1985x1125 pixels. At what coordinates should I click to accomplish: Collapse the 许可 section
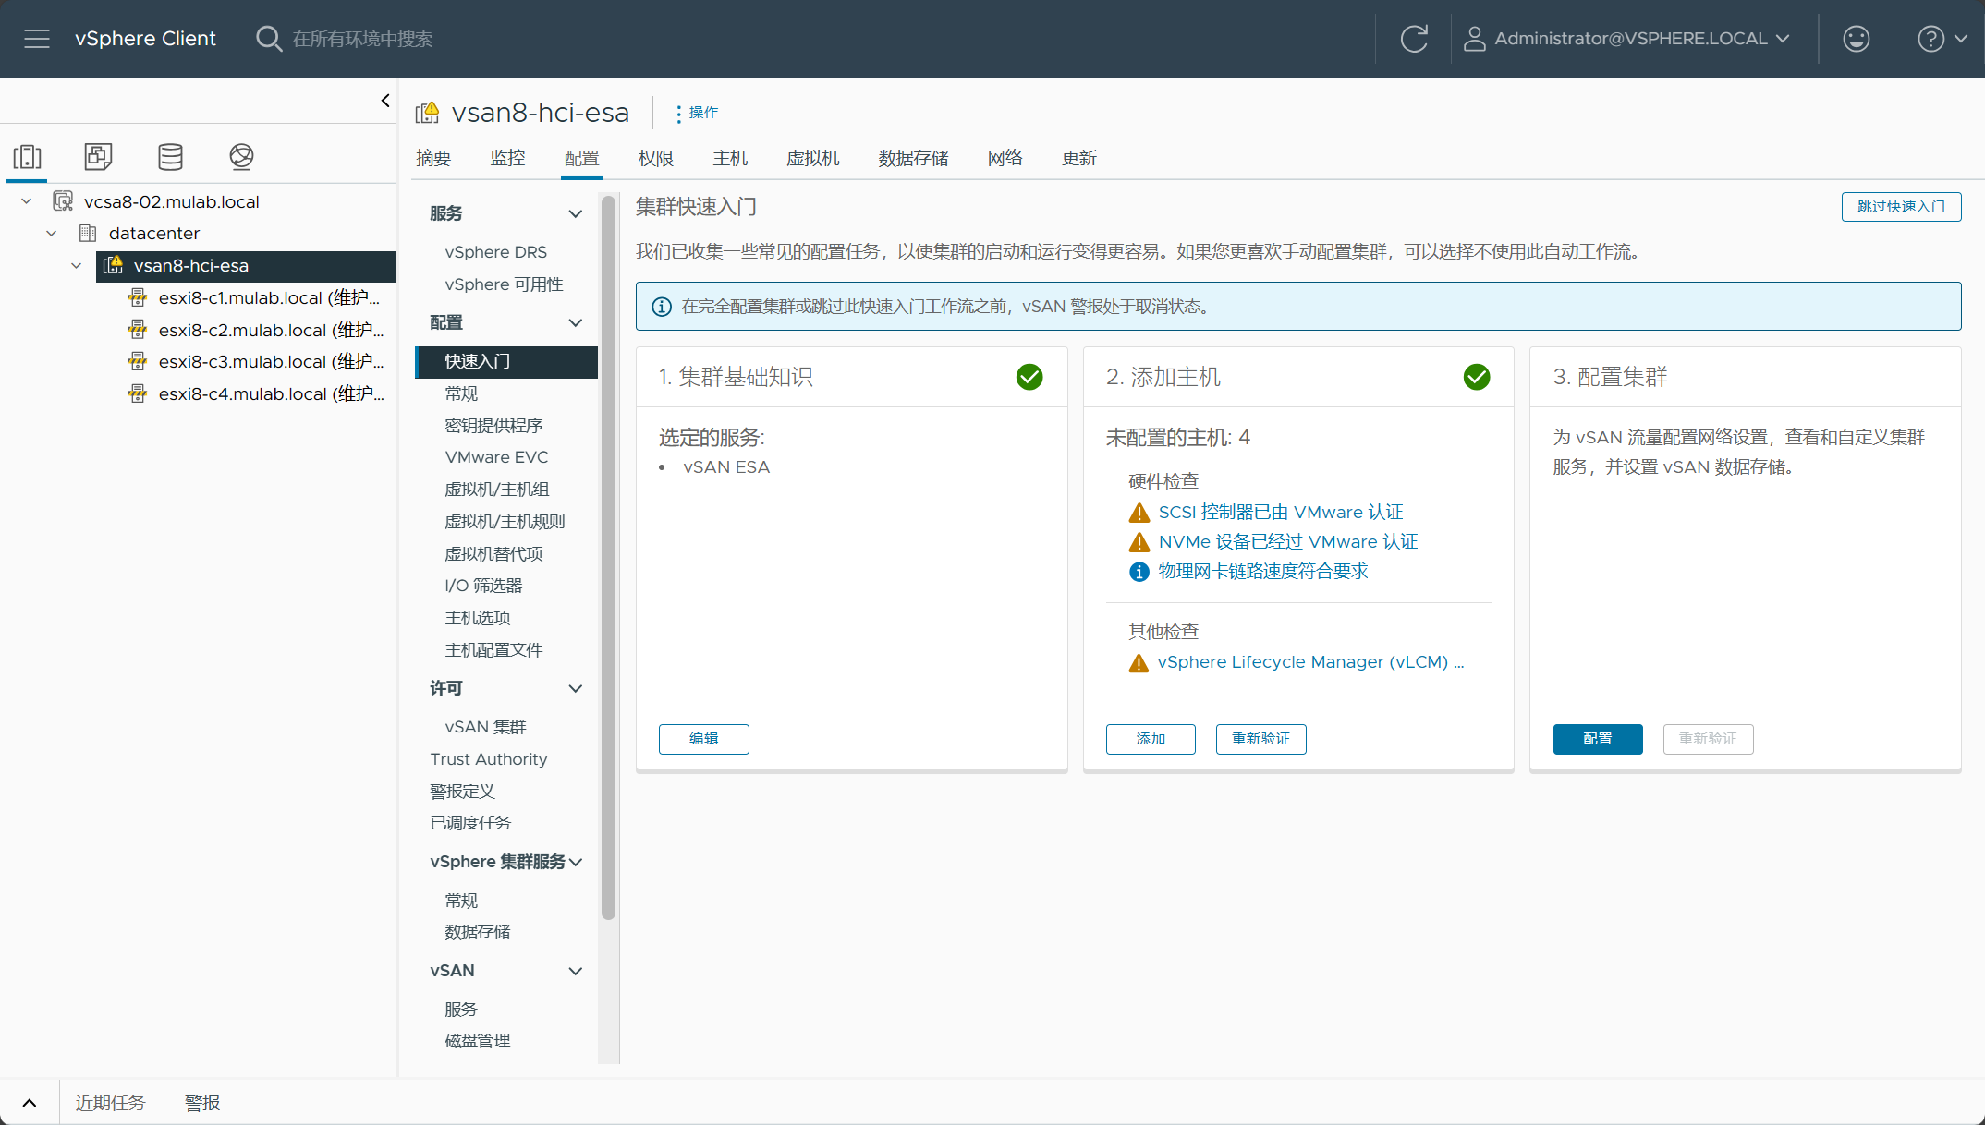point(576,688)
